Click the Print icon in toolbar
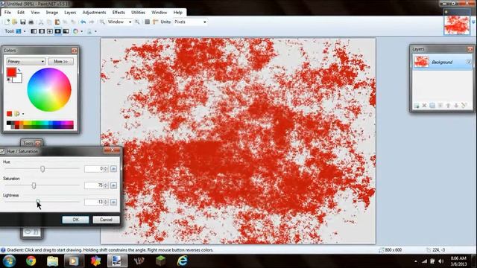Image resolution: width=477 pixels, height=268 pixels. pos(31,22)
